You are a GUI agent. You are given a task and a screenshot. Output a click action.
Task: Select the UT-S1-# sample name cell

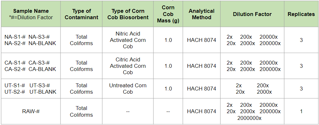tap(31, 89)
